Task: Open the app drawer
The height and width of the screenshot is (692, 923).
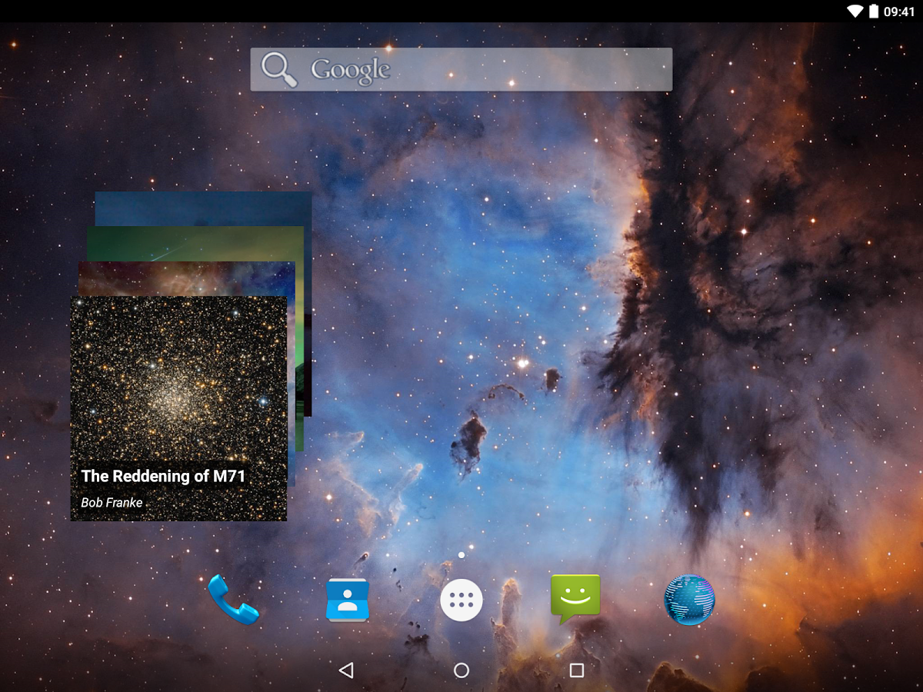Action: pyautogui.click(x=461, y=601)
